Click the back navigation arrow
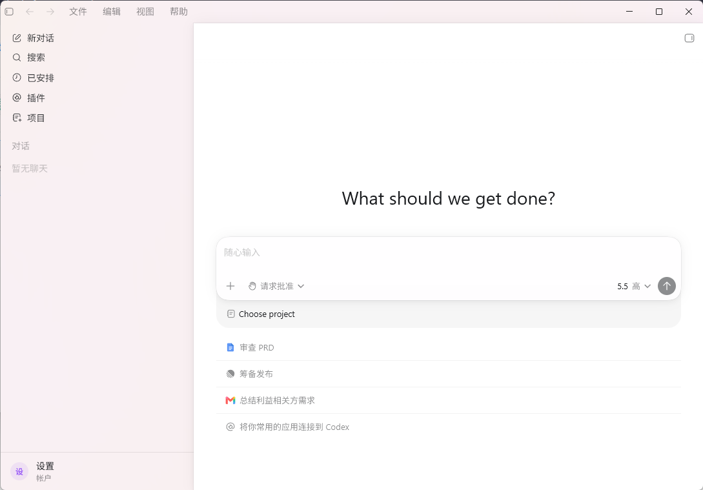The height and width of the screenshot is (490, 703). [30, 12]
